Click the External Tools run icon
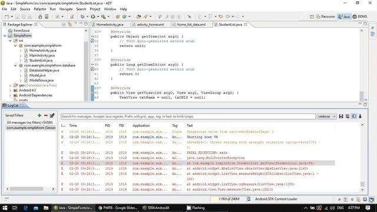 tap(104, 16)
